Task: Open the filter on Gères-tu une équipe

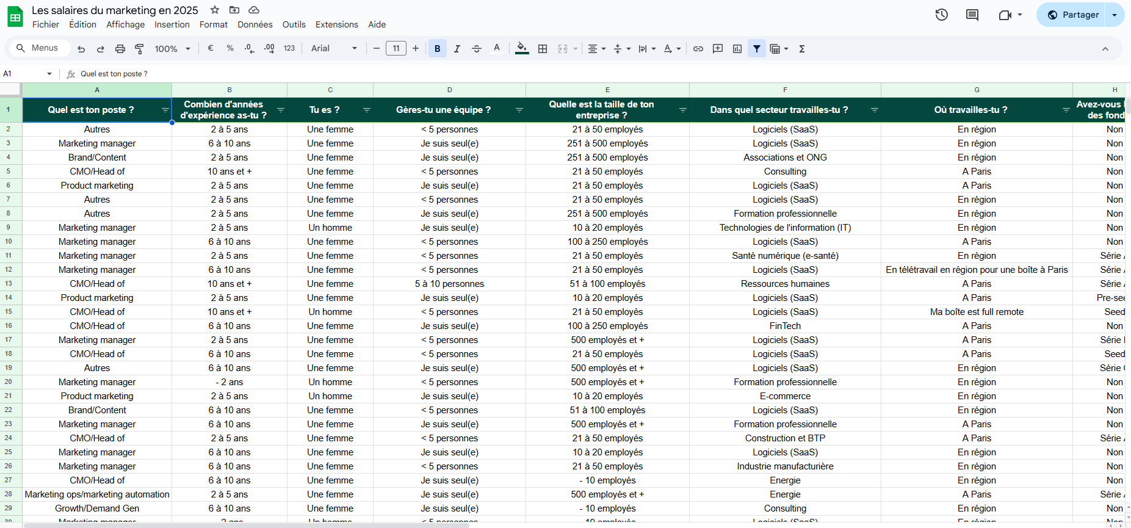Action: [519, 110]
